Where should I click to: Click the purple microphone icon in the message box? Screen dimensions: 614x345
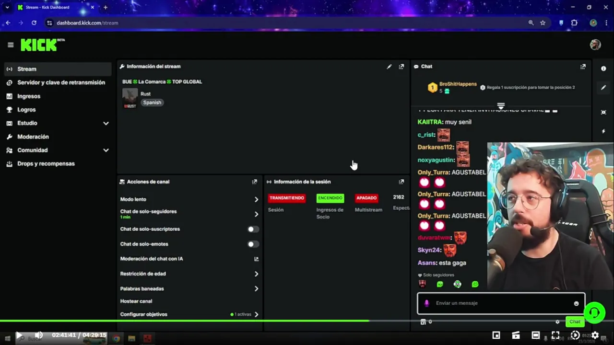coord(426,303)
